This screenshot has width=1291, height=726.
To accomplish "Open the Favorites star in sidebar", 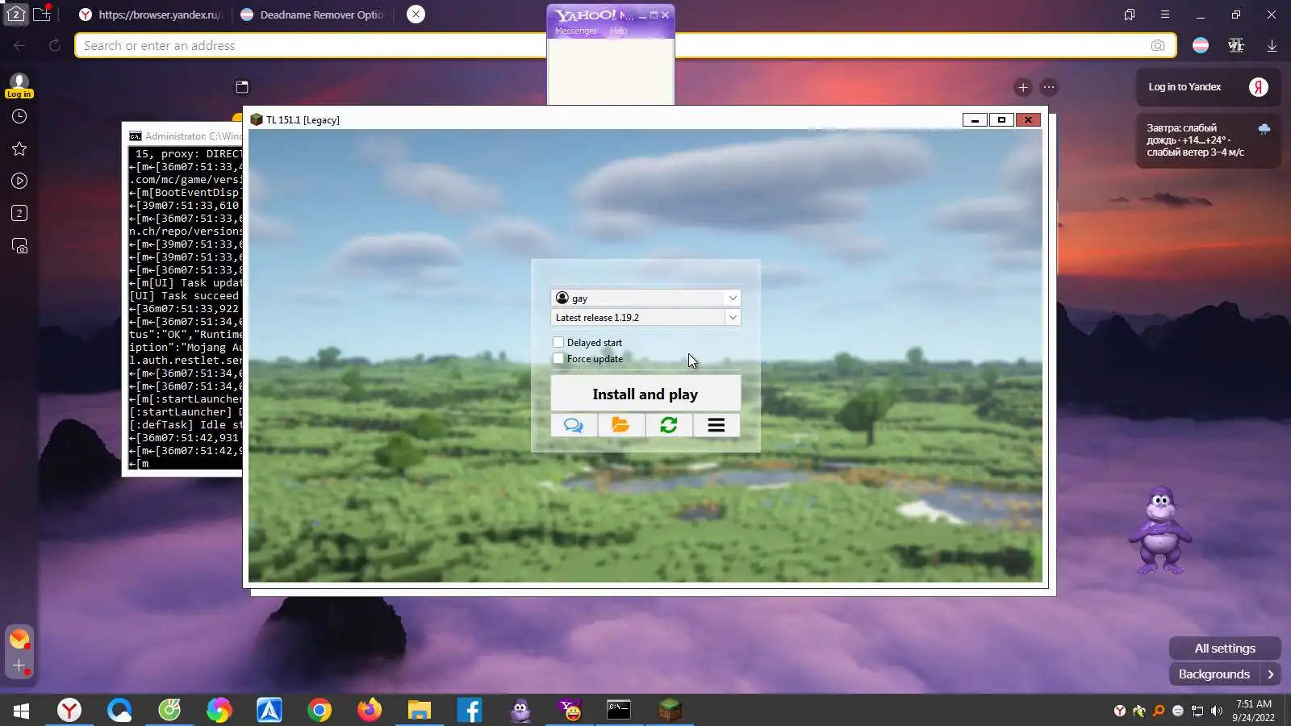I will click(19, 148).
